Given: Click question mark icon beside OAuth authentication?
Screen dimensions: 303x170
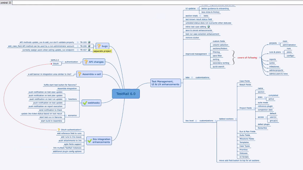Looking at the screenshot, I should tap(59, 130).
